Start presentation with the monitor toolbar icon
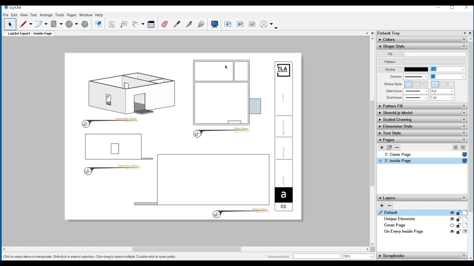 click(x=214, y=24)
